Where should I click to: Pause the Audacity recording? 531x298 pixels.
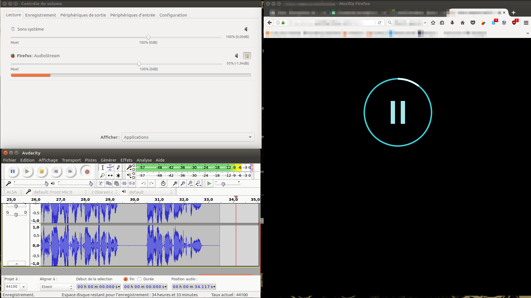[x=13, y=171]
